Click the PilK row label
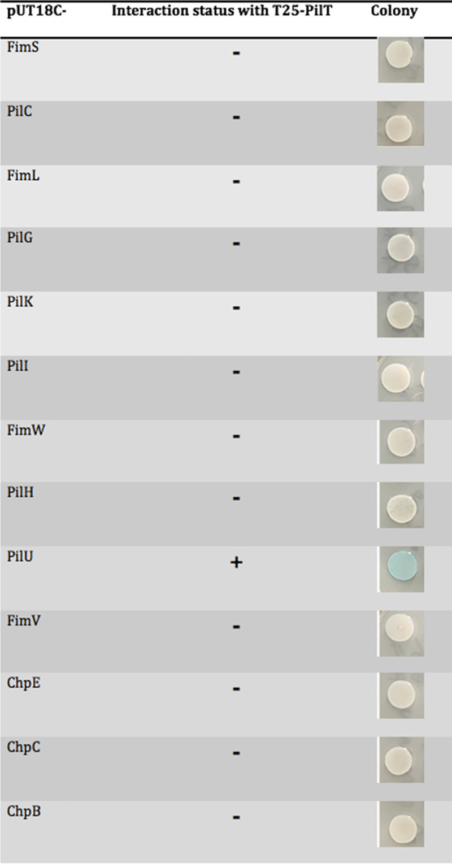The height and width of the screenshot is (864, 452). (20, 302)
